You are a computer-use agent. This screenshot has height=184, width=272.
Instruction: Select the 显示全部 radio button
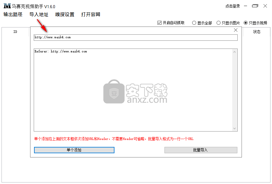point(194,23)
